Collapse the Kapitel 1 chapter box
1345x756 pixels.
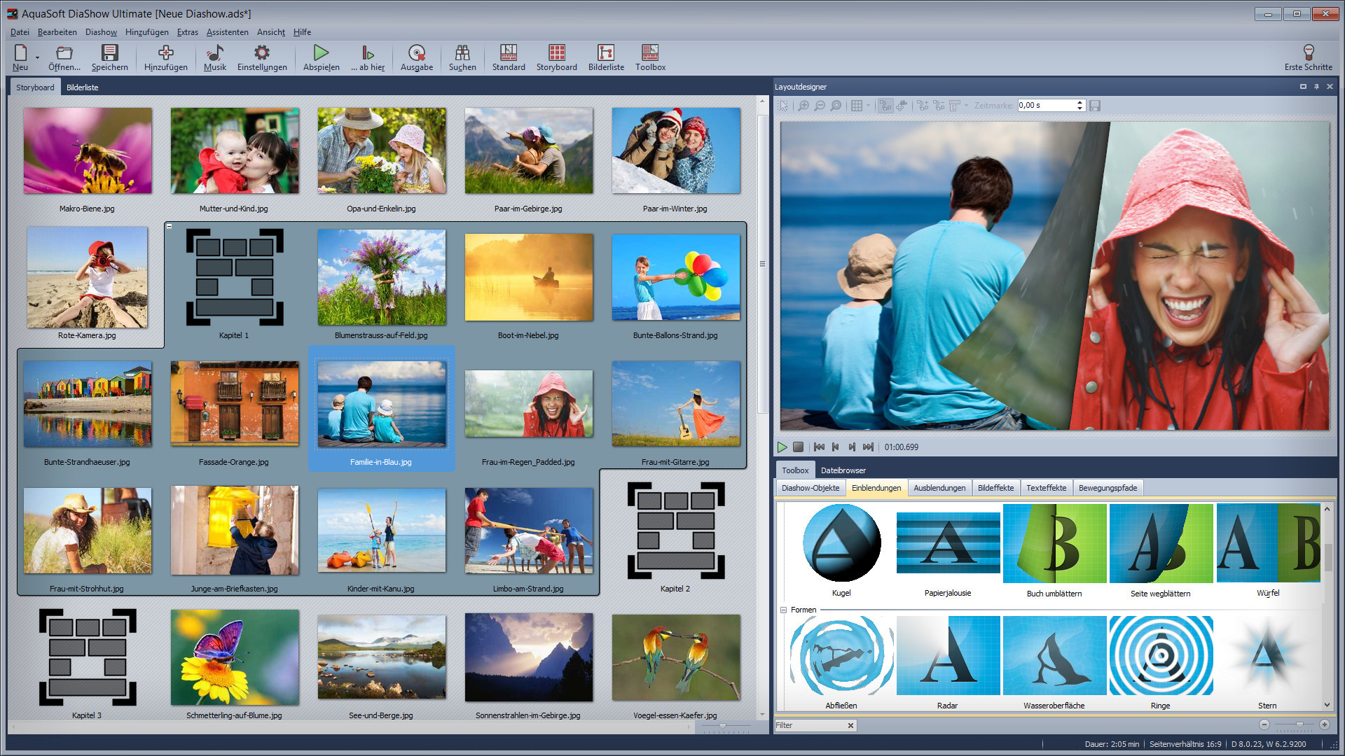click(x=169, y=226)
